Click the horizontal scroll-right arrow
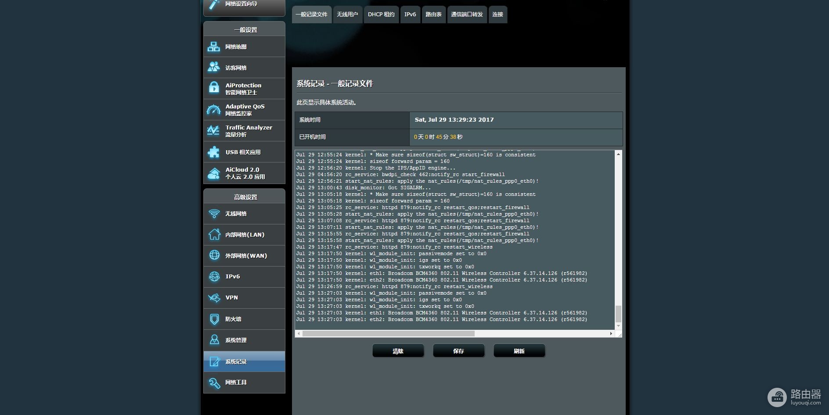Viewport: 829px width, 415px height. (611, 334)
